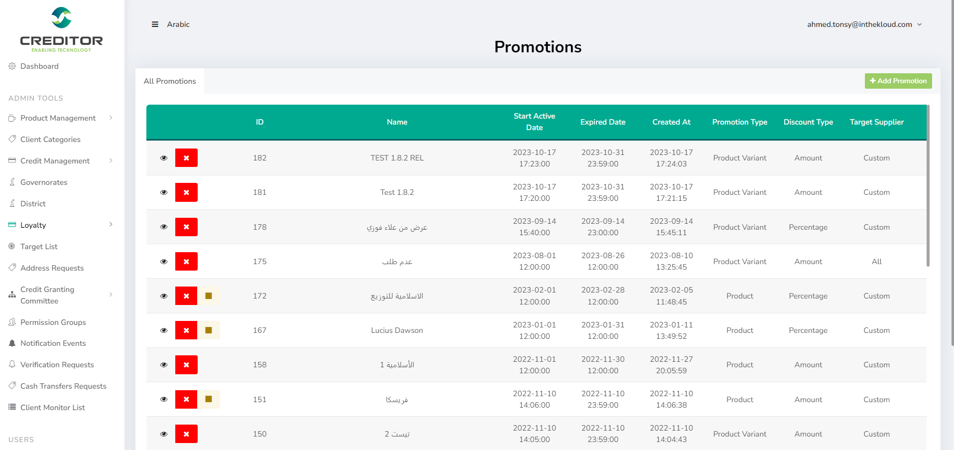
Task: Delete promotion 182 with red X
Action: pos(186,158)
